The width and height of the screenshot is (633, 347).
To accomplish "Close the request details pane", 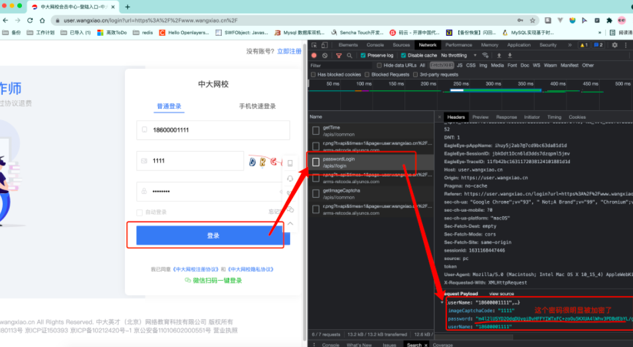I will (439, 117).
